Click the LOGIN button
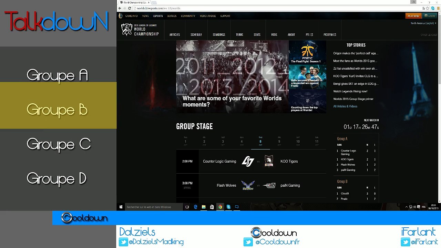 [x=430, y=16]
